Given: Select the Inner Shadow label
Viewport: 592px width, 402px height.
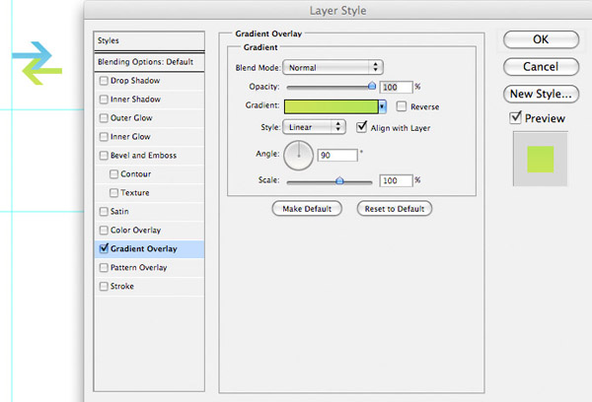Looking at the screenshot, I should pos(135,100).
